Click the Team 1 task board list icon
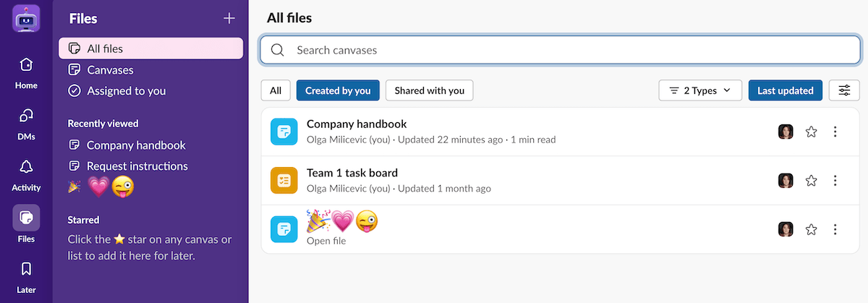This screenshot has width=868, height=303. coord(284,181)
